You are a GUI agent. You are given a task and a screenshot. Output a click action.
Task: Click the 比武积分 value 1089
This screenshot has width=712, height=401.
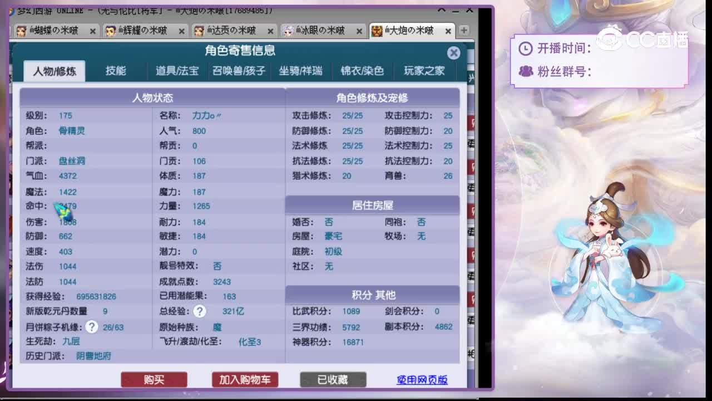pyautogui.click(x=351, y=312)
